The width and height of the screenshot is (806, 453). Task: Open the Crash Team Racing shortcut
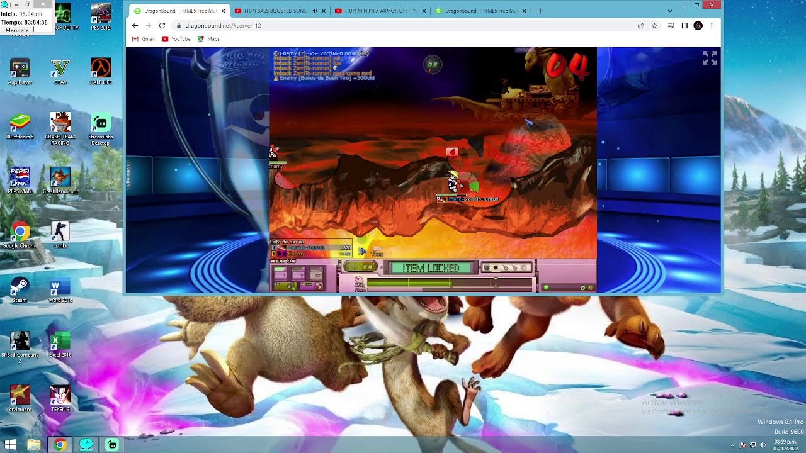point(60,128)
